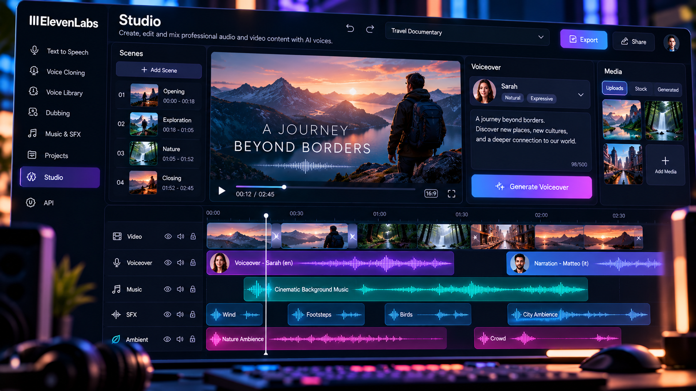Select the mountain lake media thumbnail
Viewport: 696px width, 391px height.
(622, 119)
